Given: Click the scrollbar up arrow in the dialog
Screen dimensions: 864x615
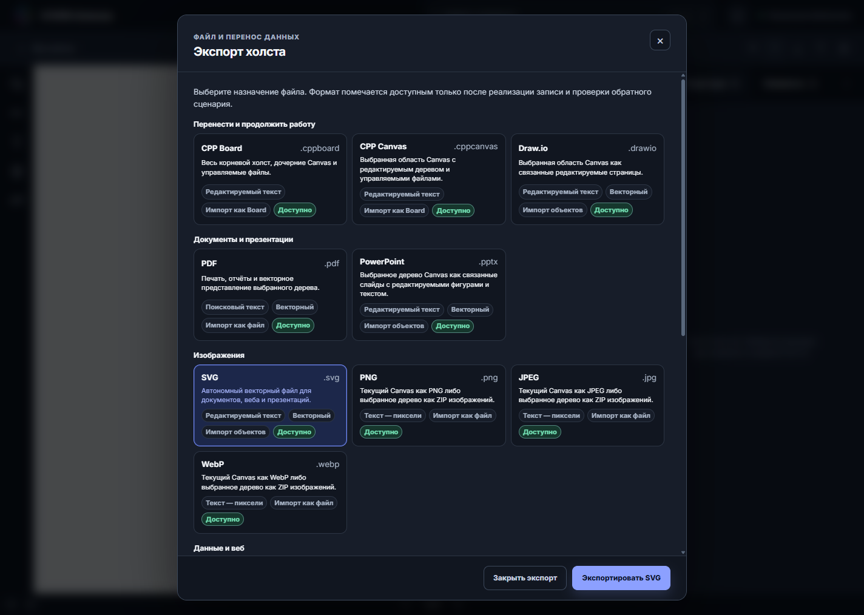Looking at the screenshot, I should [x=683, y=76].
